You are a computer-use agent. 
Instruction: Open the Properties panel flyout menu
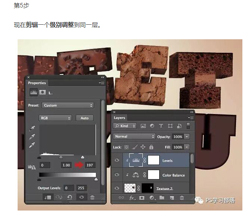[x=102, y=83]
